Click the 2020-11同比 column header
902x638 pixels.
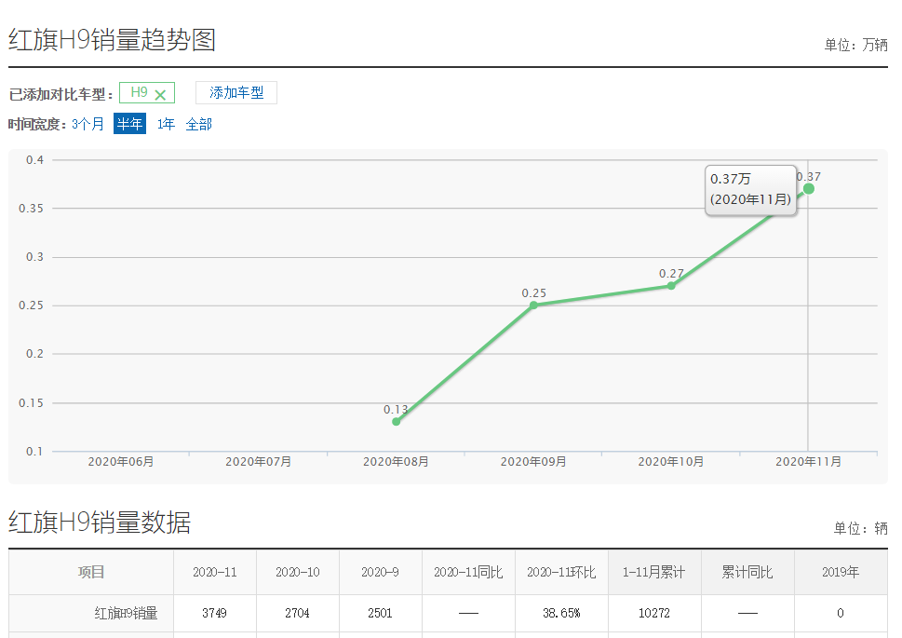[468, 572]
